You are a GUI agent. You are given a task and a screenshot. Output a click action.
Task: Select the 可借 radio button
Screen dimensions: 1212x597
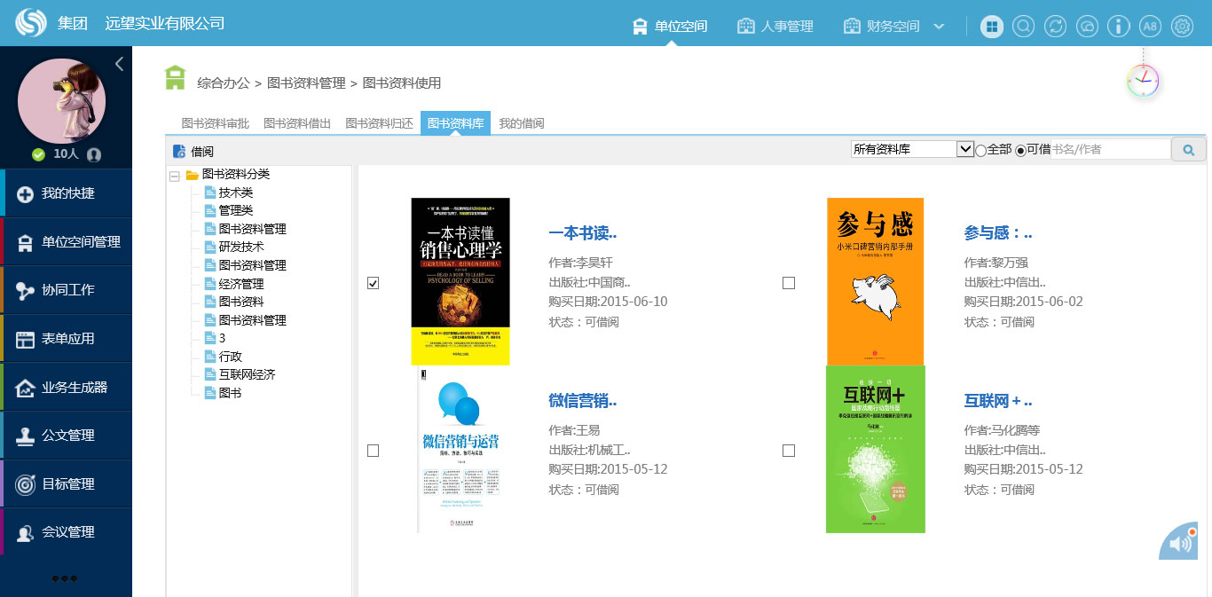tap(1020, 150)
